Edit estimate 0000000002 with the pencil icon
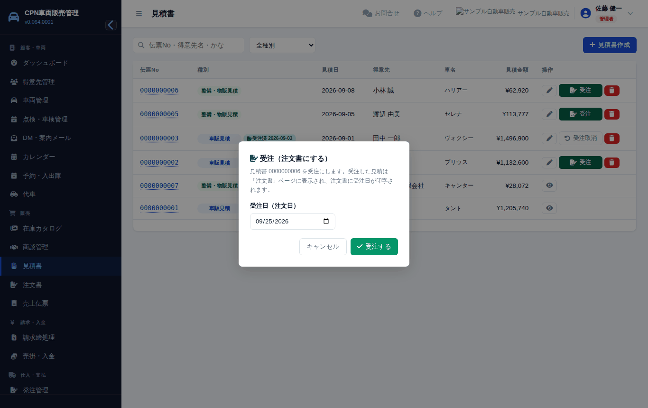Image resolution: width=648 pixels, height=408 pixels. pyautogui.click(x=549, y=162)
